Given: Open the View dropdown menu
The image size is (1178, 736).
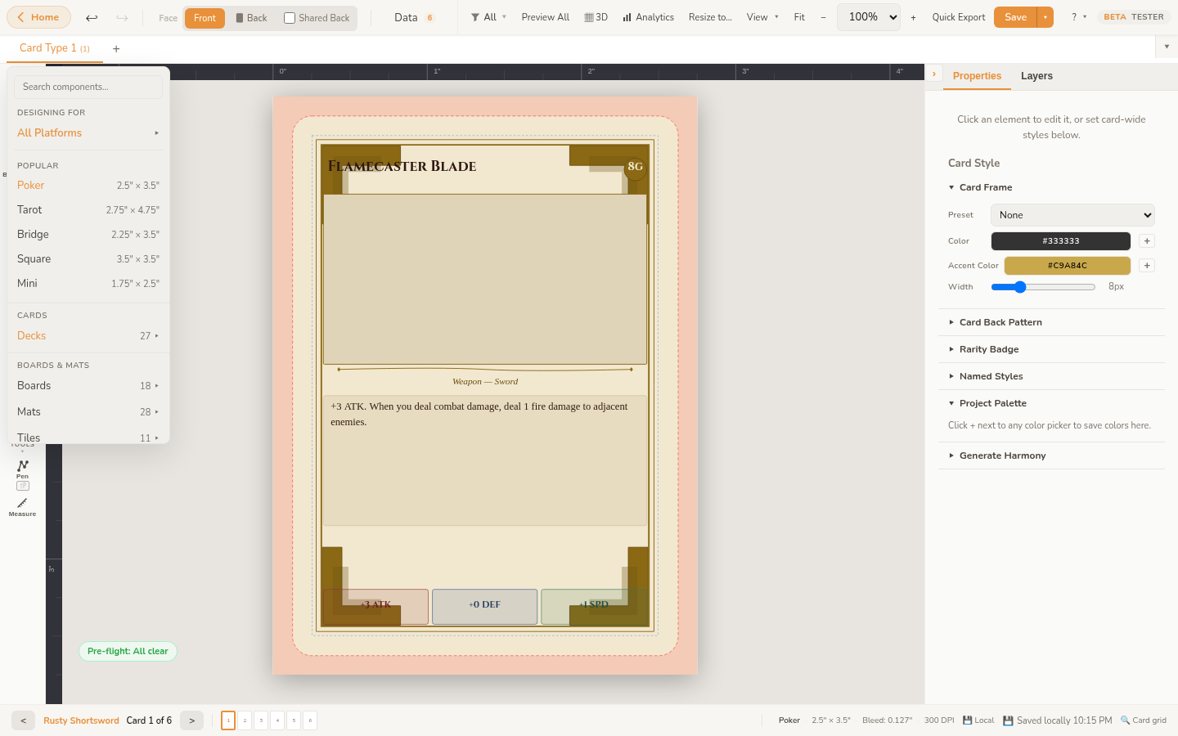Looking at the screenshot, I should [x=762, y=17].
